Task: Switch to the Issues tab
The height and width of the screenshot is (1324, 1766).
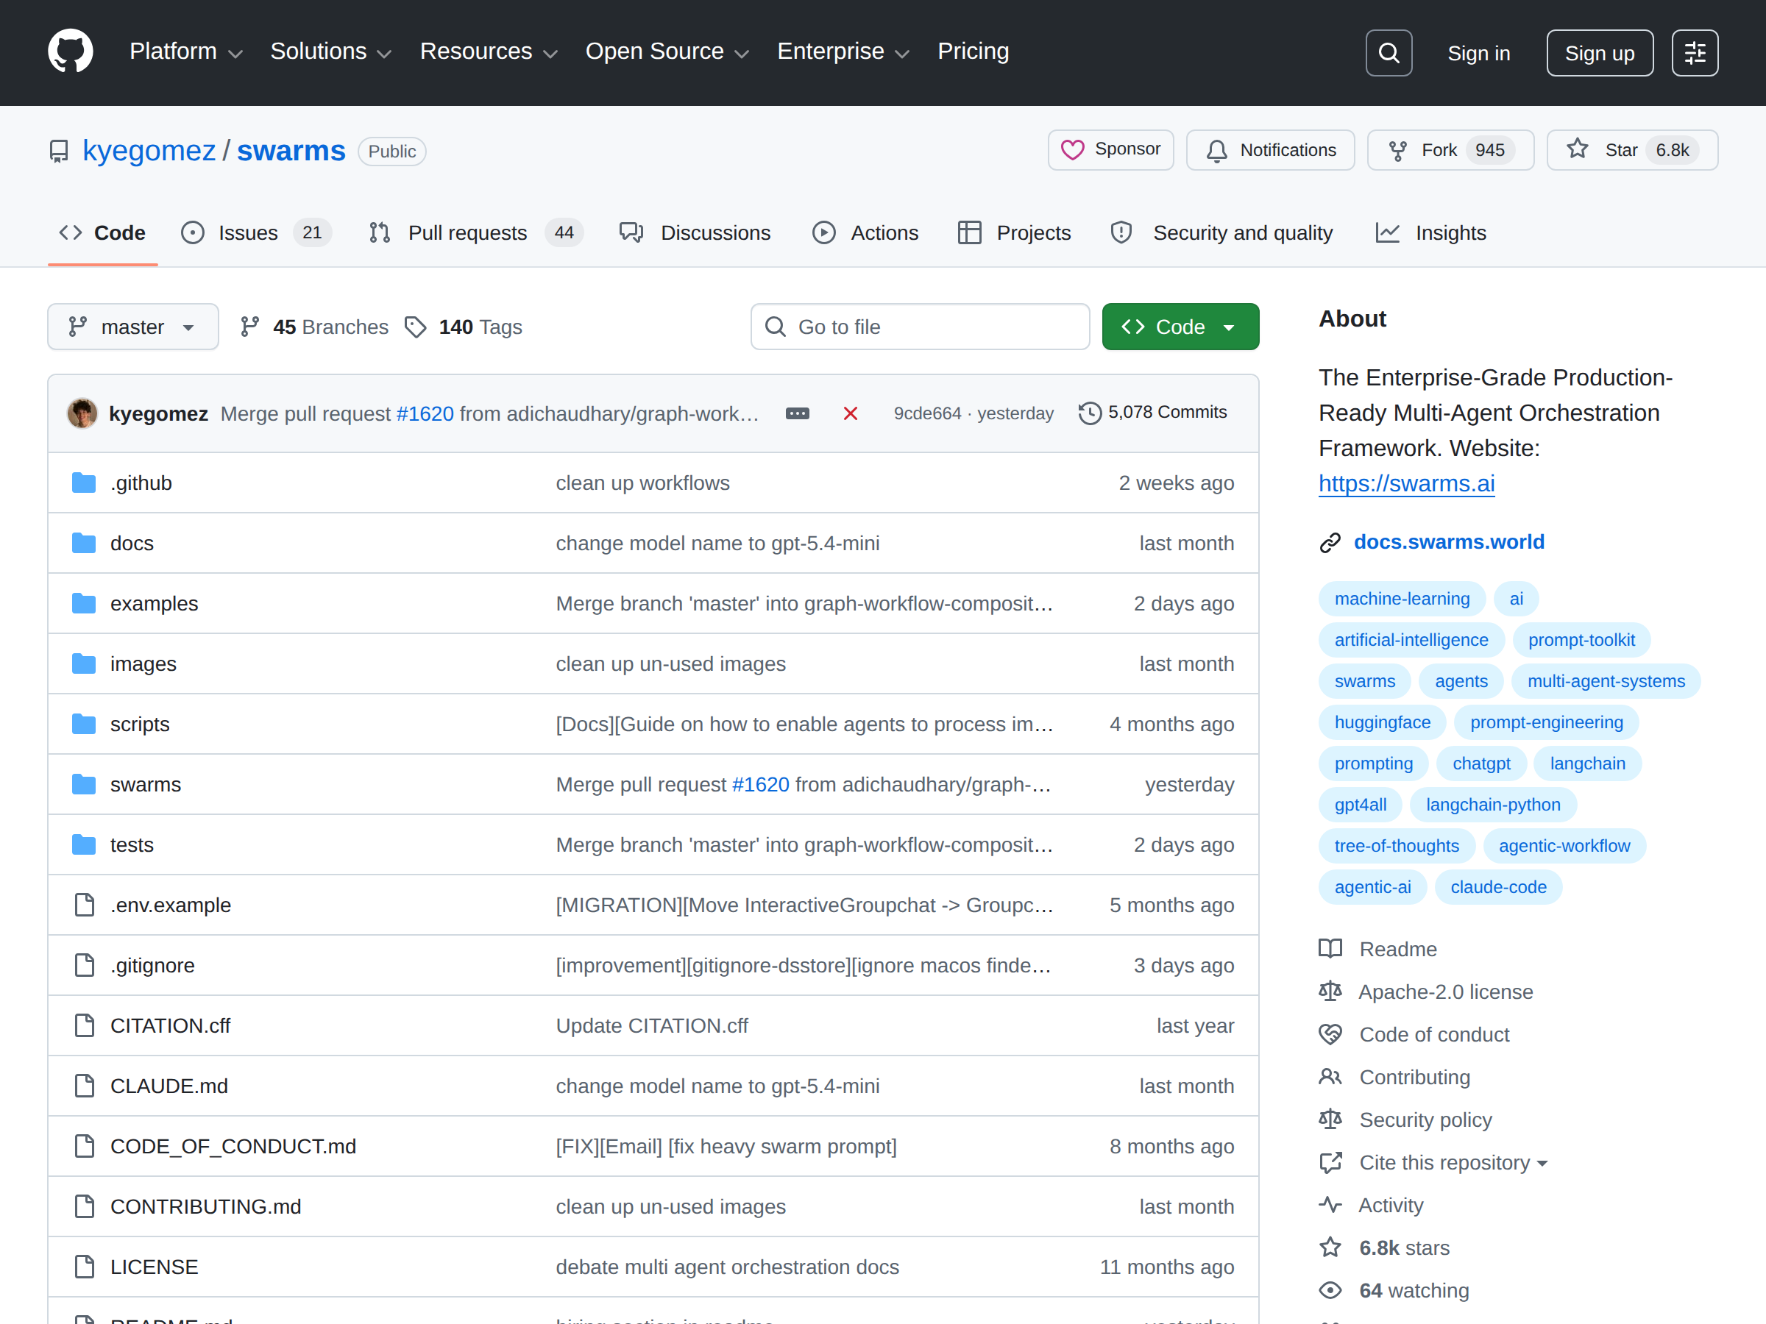Action: tap(256, 233)
